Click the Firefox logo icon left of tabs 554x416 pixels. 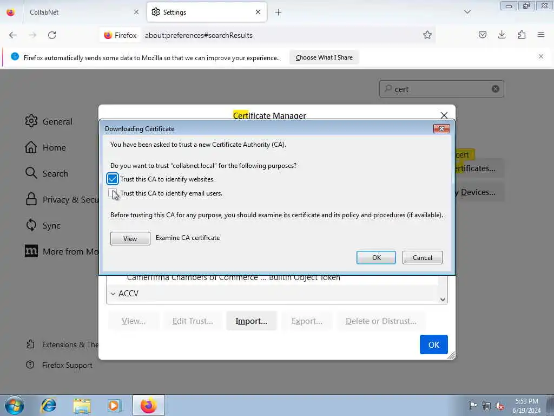click(11, 12)
